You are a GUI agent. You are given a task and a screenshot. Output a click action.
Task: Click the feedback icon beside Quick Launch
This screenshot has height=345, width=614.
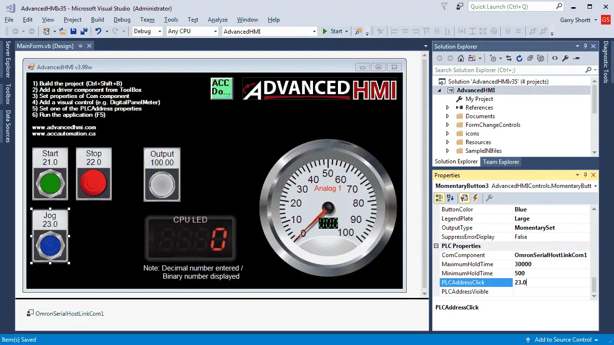460,6
